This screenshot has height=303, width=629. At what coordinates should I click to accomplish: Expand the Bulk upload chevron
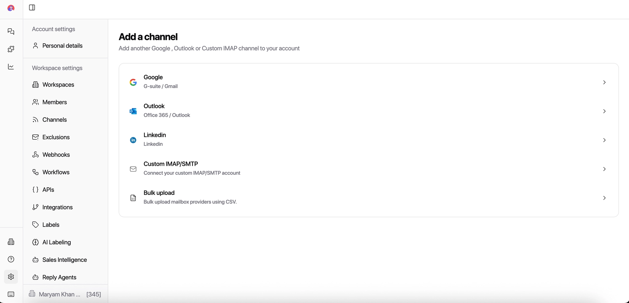pyautogui.click(x=604, y=198)
